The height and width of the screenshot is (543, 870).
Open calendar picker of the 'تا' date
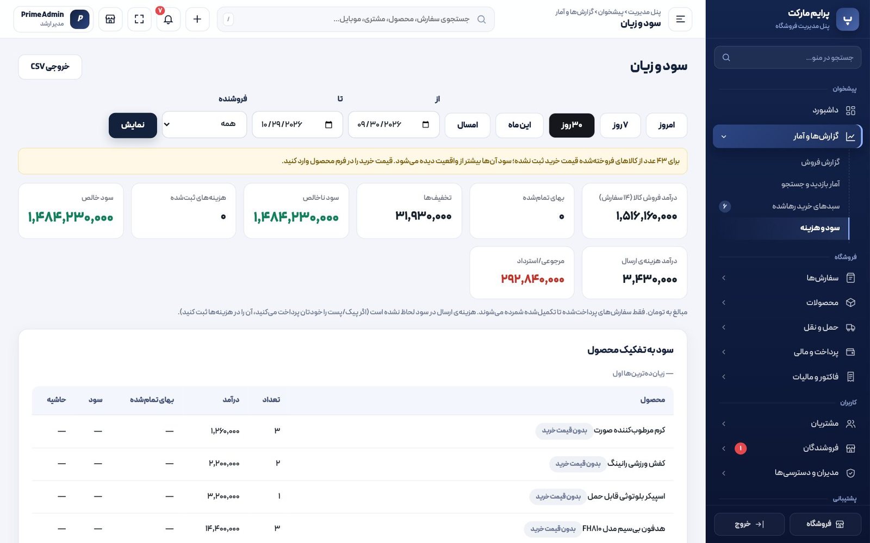328,125
